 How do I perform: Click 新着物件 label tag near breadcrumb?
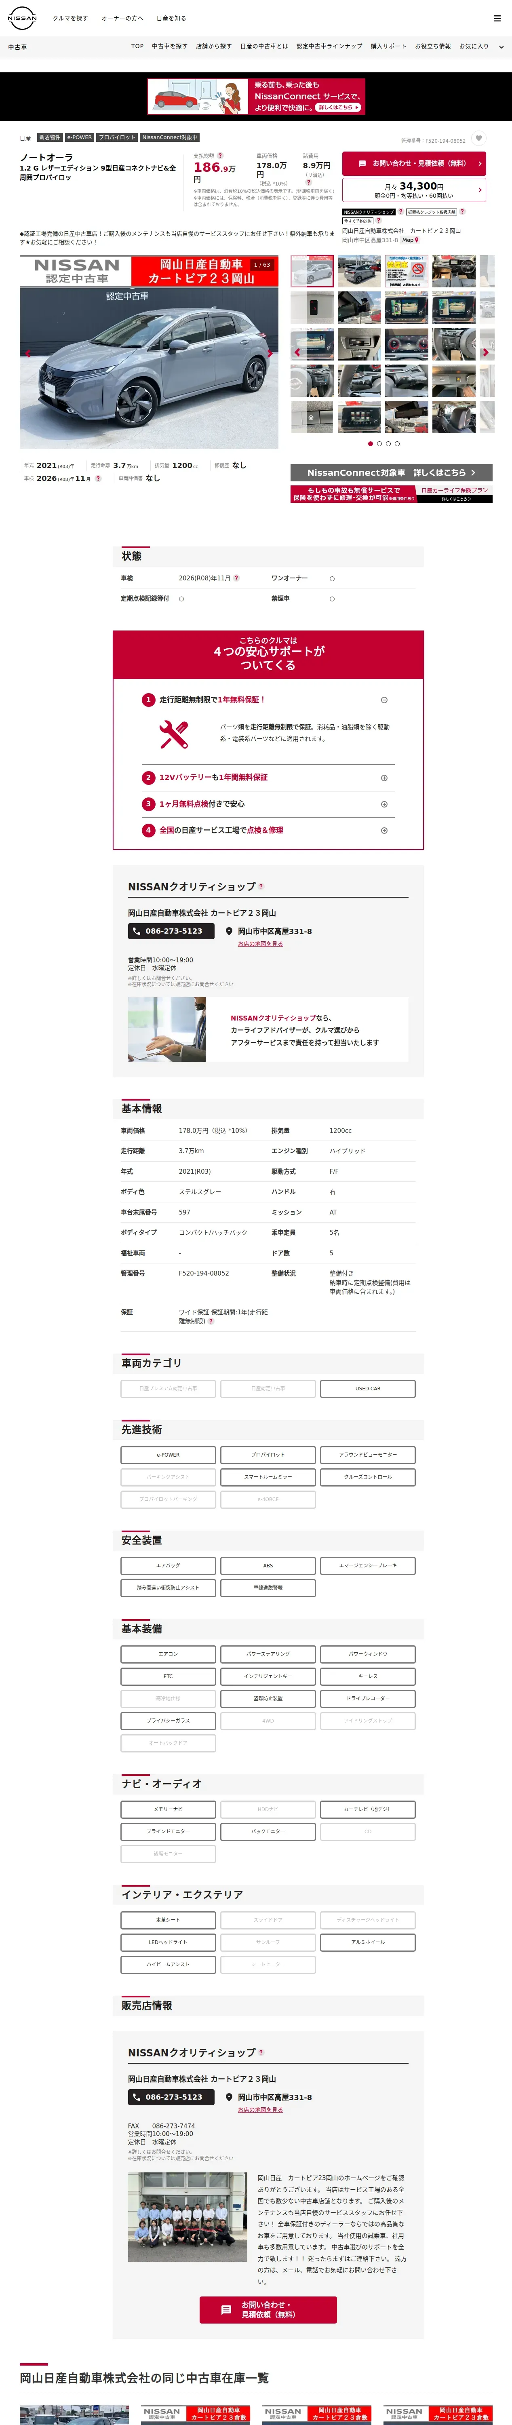(49, 137)
